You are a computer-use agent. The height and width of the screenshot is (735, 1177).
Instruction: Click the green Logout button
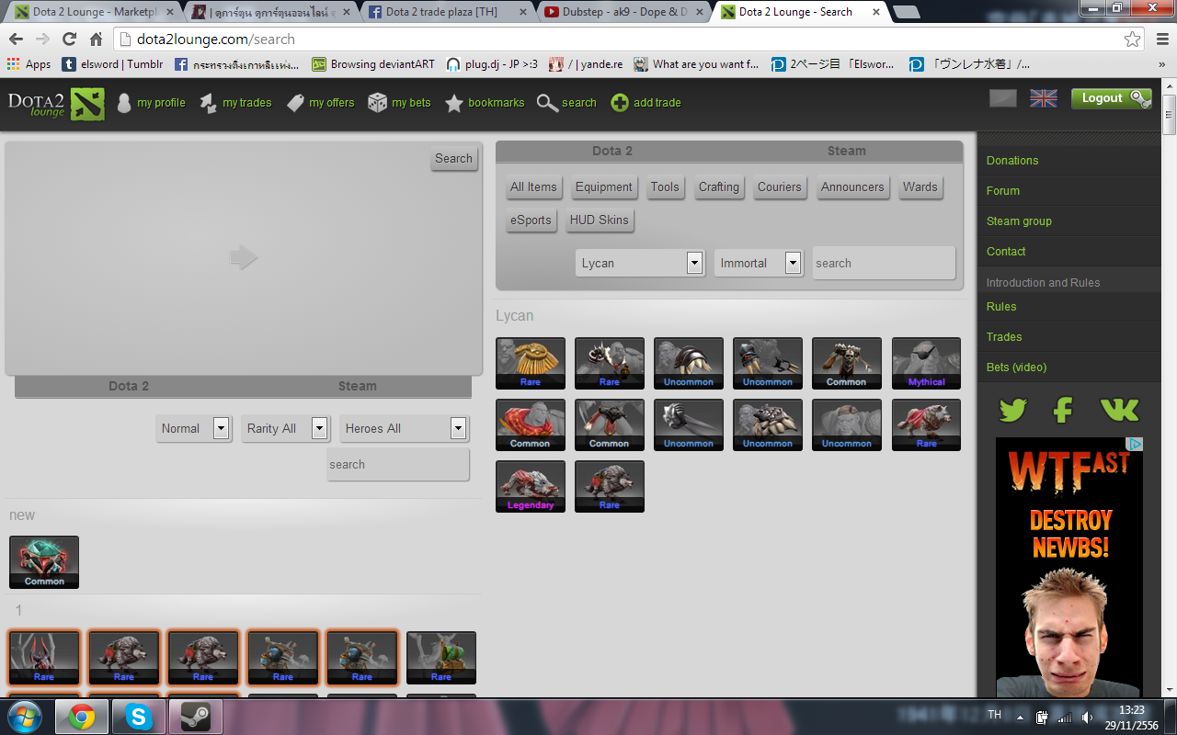pyautogui.click(x=1111, y=98)
